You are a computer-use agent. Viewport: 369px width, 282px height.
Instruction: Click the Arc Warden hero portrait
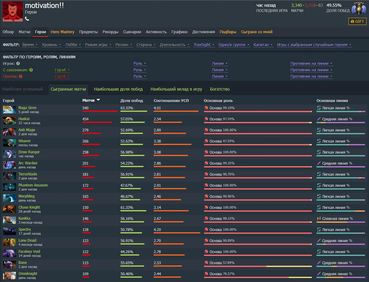click(x=9, y=165)
